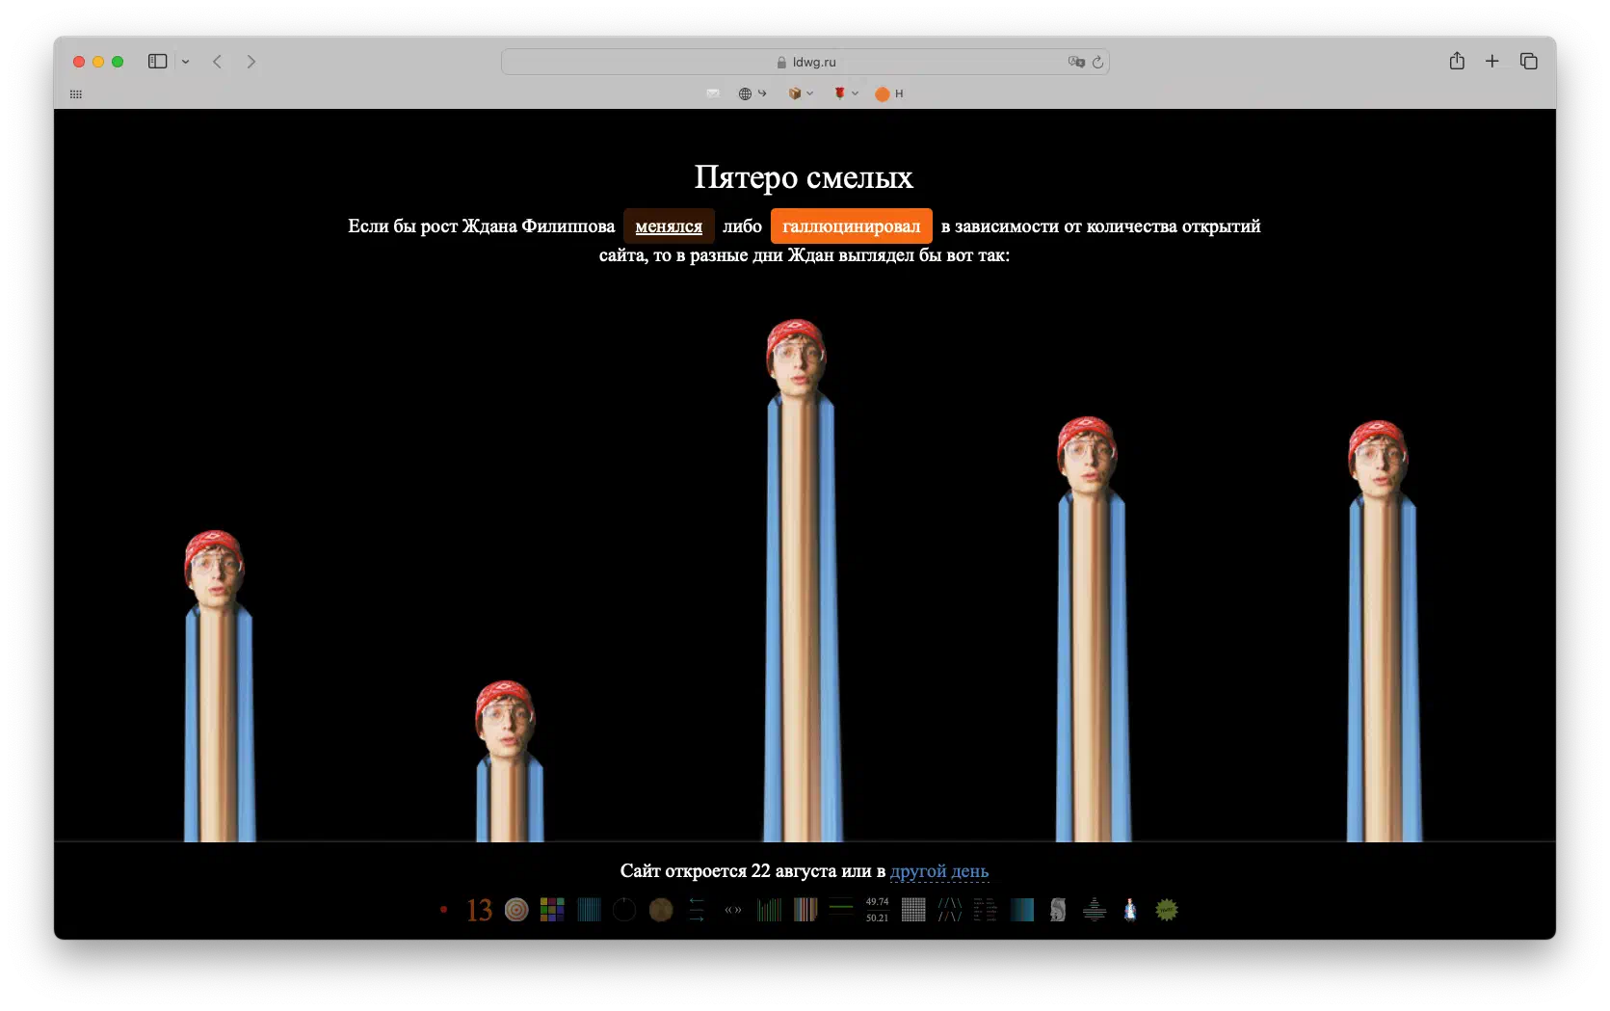Open the blue vertical stripes page
This screenshot has height=1011, width=1610.
click(x=589, y=910)
